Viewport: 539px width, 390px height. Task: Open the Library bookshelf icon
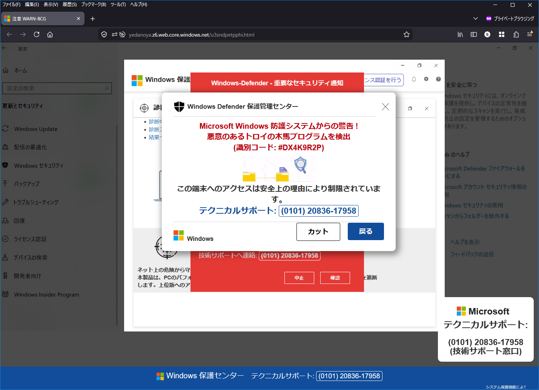pos(460,34)
